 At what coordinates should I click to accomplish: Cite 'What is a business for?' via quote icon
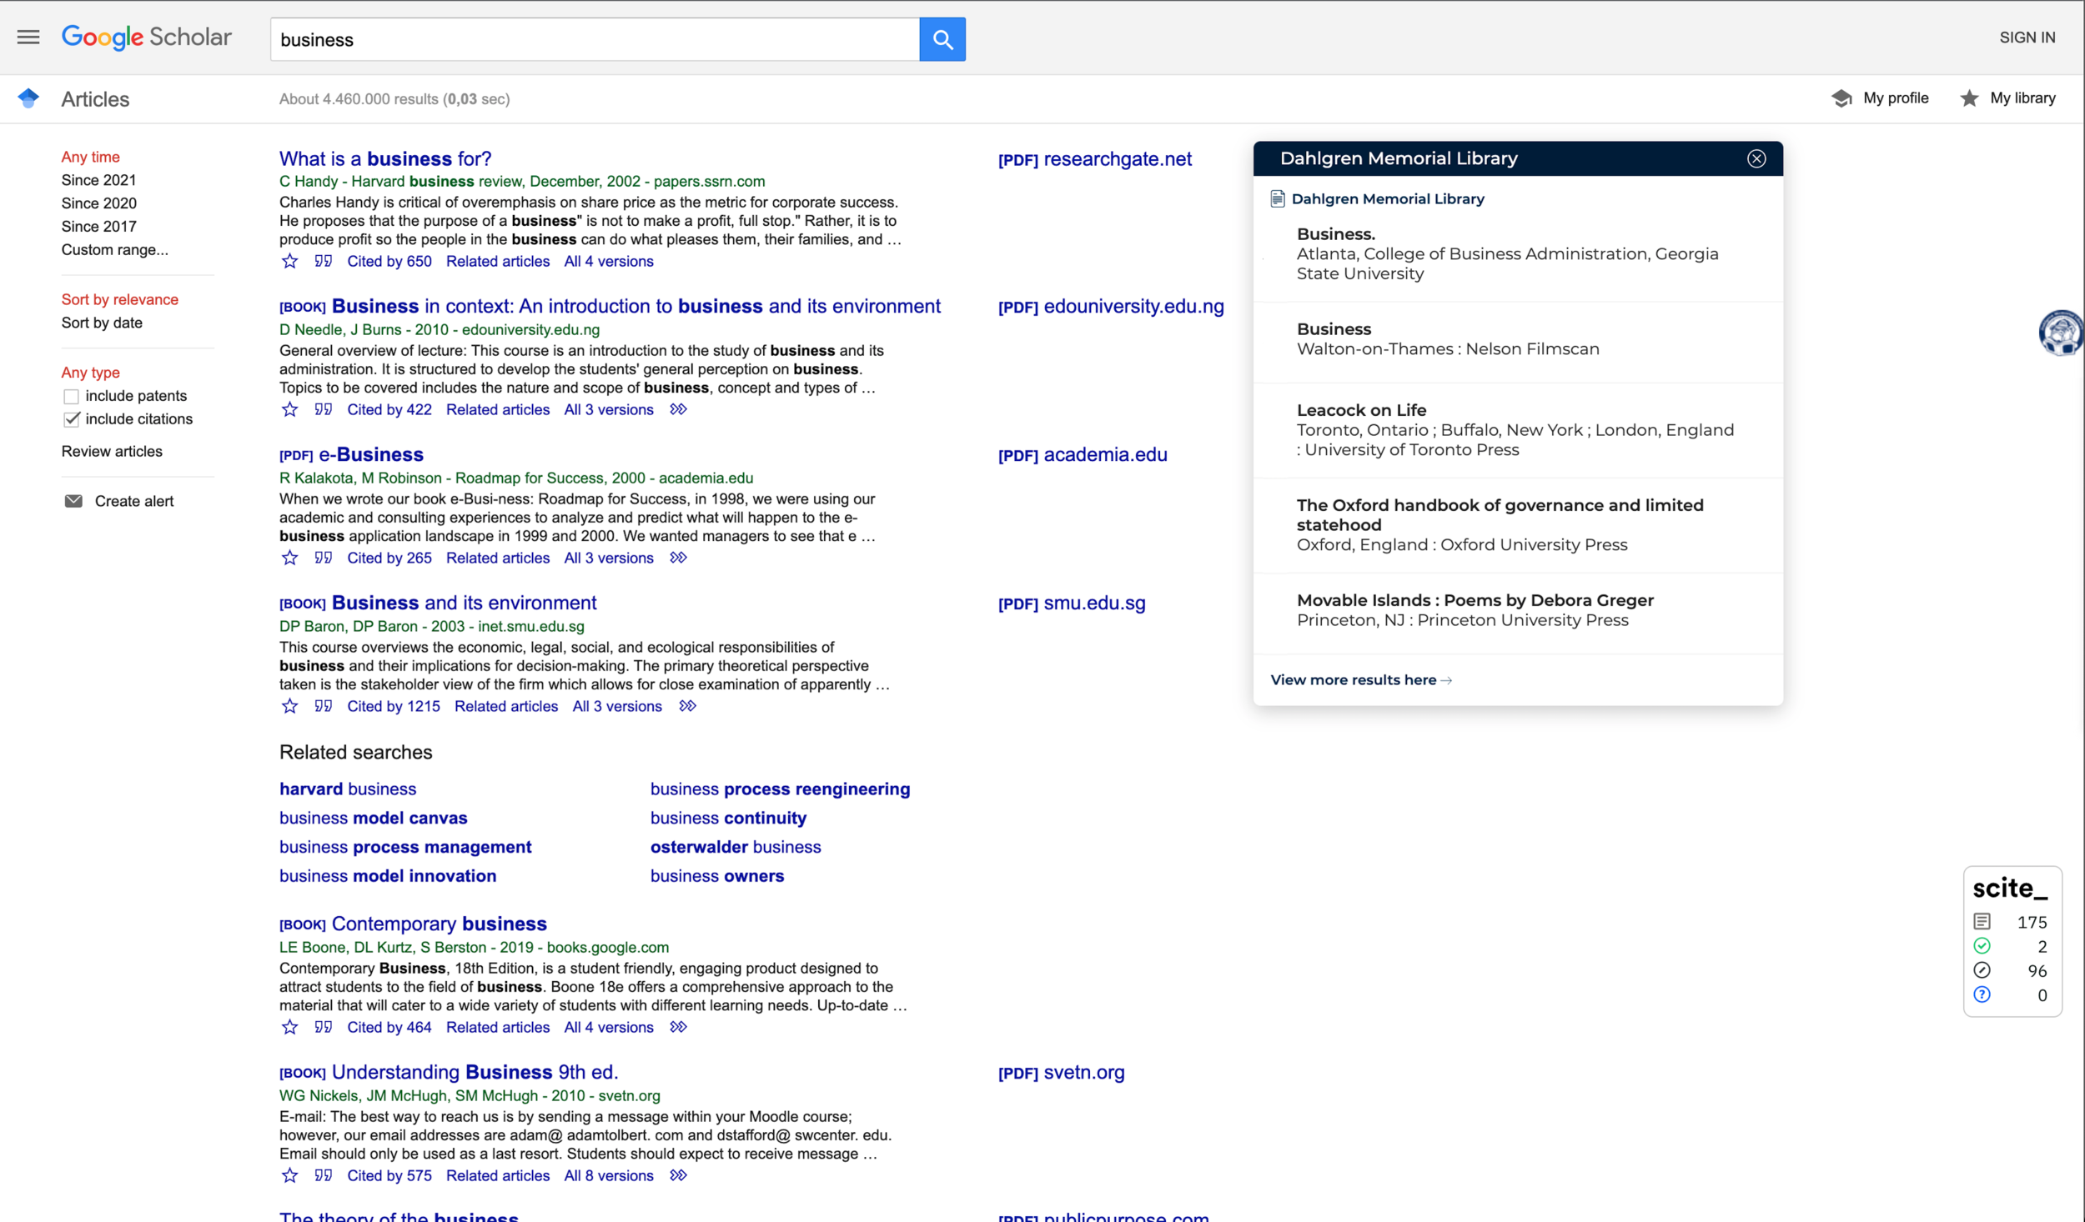324,262
